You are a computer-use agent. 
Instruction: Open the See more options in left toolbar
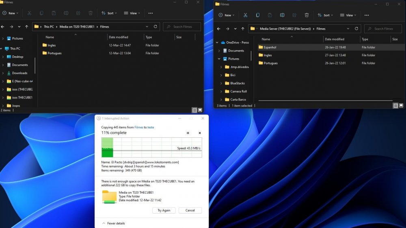pyautogui.click(x=151, y=13)
